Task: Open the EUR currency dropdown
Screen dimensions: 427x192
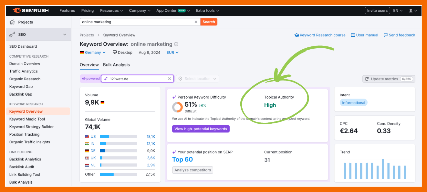Action: click(x=172, y=53)
